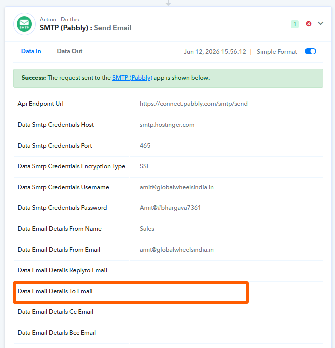Click the Data Smtp Credentials Password label
Viewport: 335px width, 348px height.
click(62, 208)
